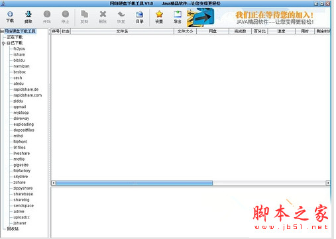336x239 pixels.
Task: Select rapidshare.de in the tree
Action: pyautogui.click(x=26, y=89)
